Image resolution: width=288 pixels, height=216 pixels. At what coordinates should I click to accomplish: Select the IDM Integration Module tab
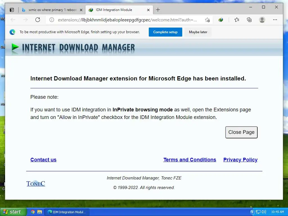(x=119, y=10)
